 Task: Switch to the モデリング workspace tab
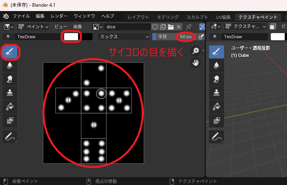(168, 17)
